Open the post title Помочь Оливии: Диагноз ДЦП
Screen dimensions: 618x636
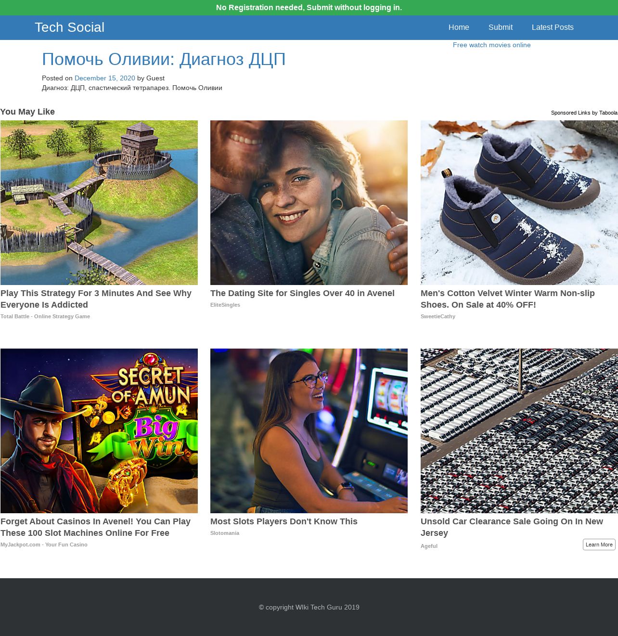tap(164, 59)
